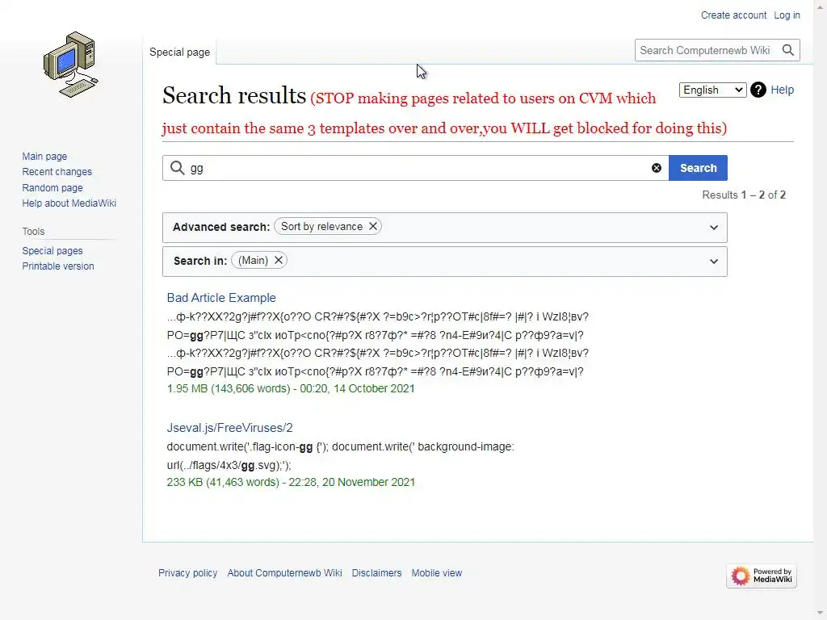The image size is (827, 620).
Task: Click the blue Search button
Action: [698, 168]
